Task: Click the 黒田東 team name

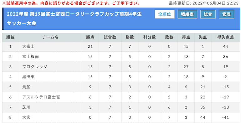Action: (x=28, y=77)
